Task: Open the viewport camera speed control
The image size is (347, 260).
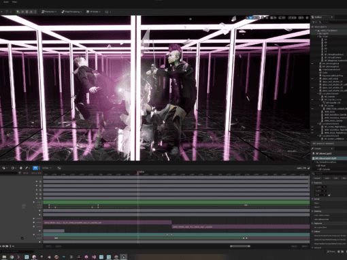Action: click(x=301, y=18)
